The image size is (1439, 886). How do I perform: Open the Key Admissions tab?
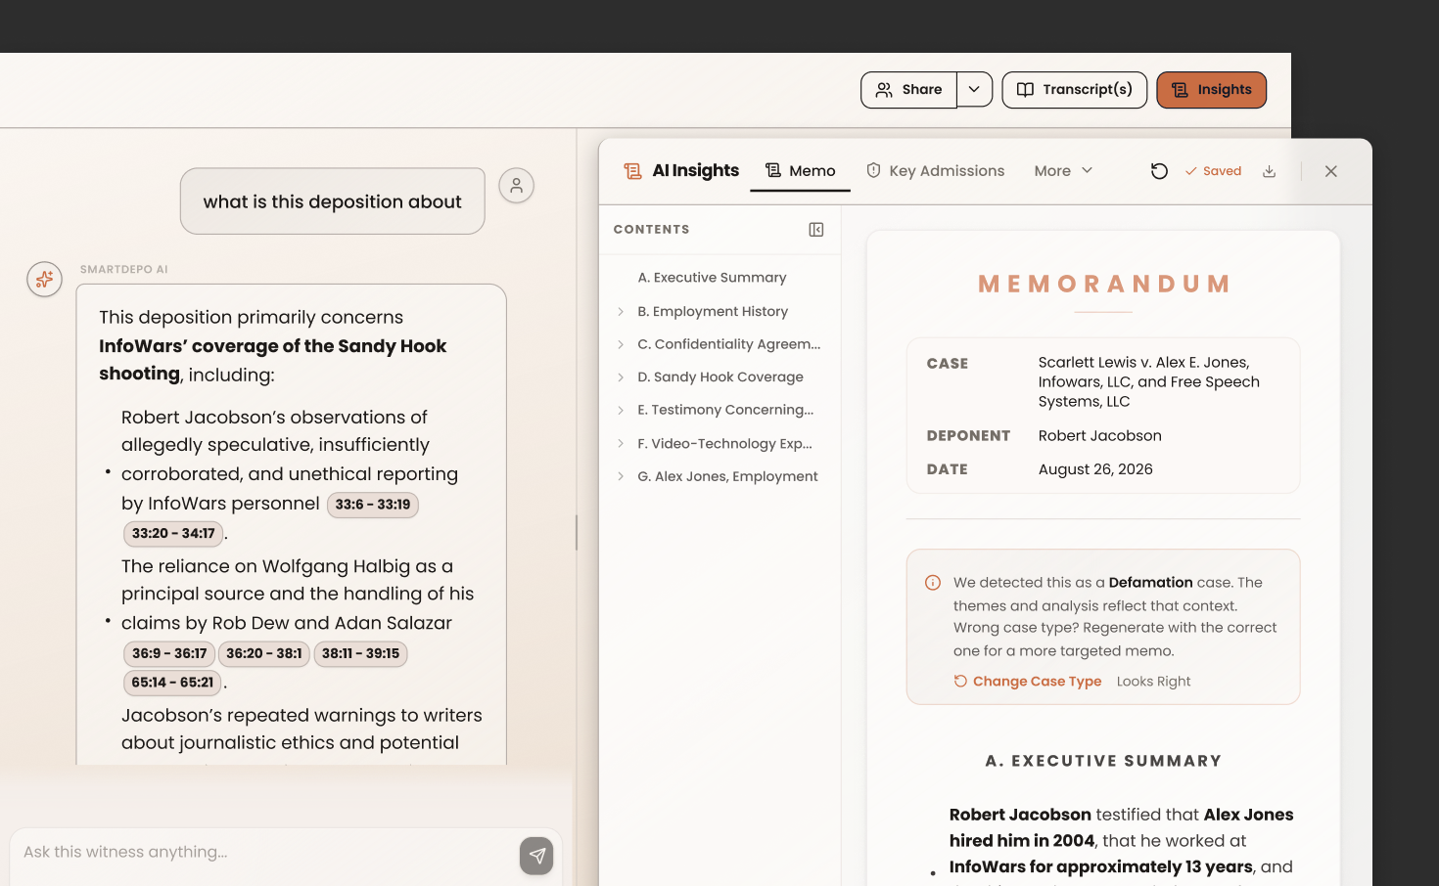click(935, 170)
